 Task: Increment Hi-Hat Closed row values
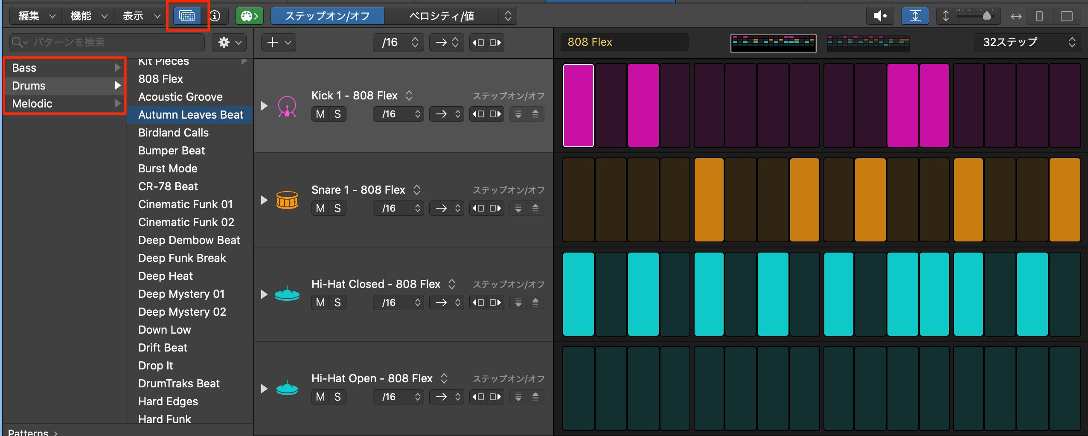click(535, 302)
